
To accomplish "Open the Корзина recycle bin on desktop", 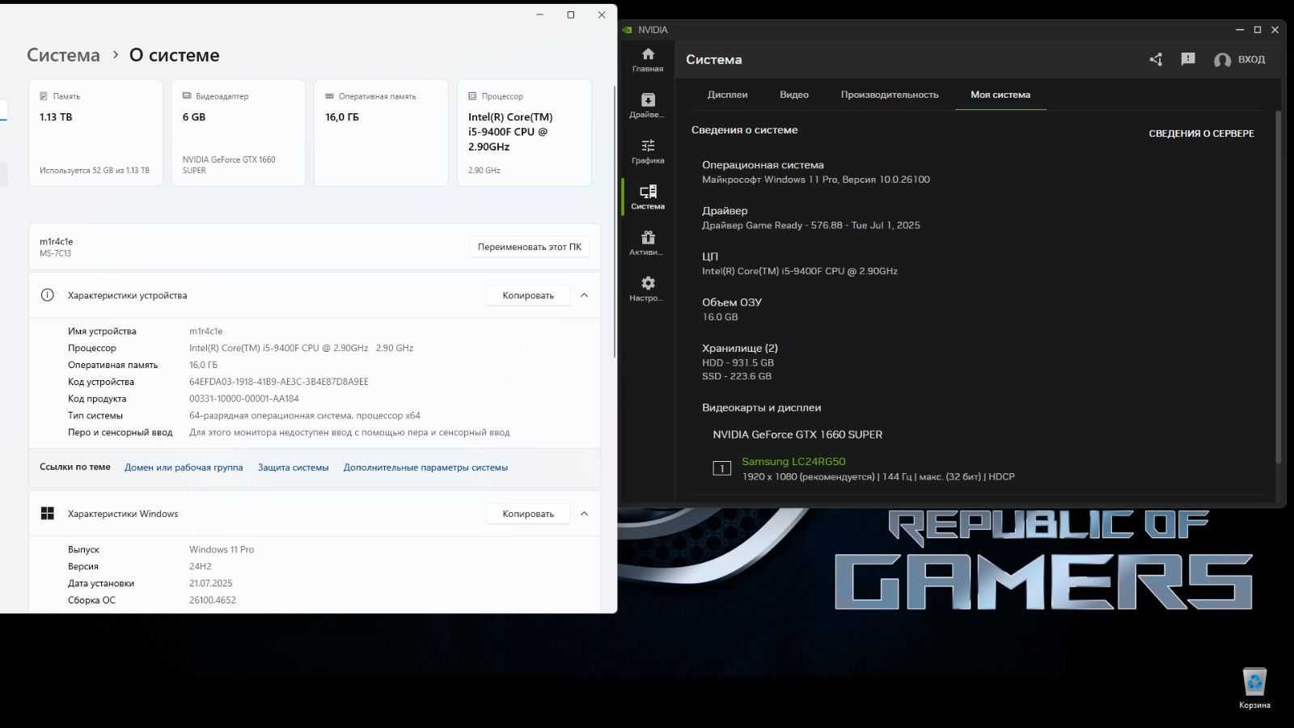I will pyautogui.click(x=1254, y=688).
